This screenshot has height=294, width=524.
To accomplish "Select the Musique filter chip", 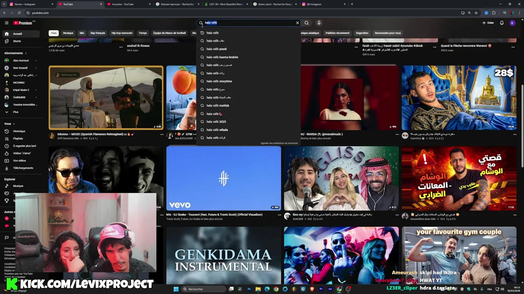I will 68,33.
